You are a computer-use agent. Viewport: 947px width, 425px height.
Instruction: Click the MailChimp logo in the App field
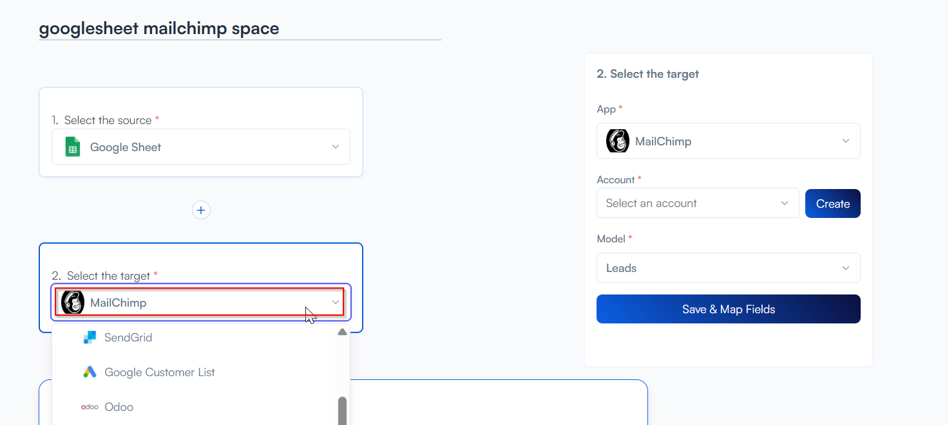618,141
